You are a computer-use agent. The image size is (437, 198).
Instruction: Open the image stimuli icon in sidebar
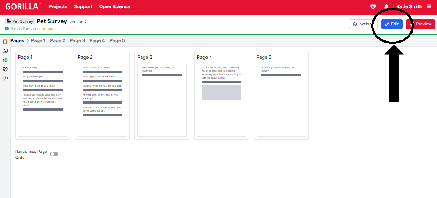click(x=5, y=51)
